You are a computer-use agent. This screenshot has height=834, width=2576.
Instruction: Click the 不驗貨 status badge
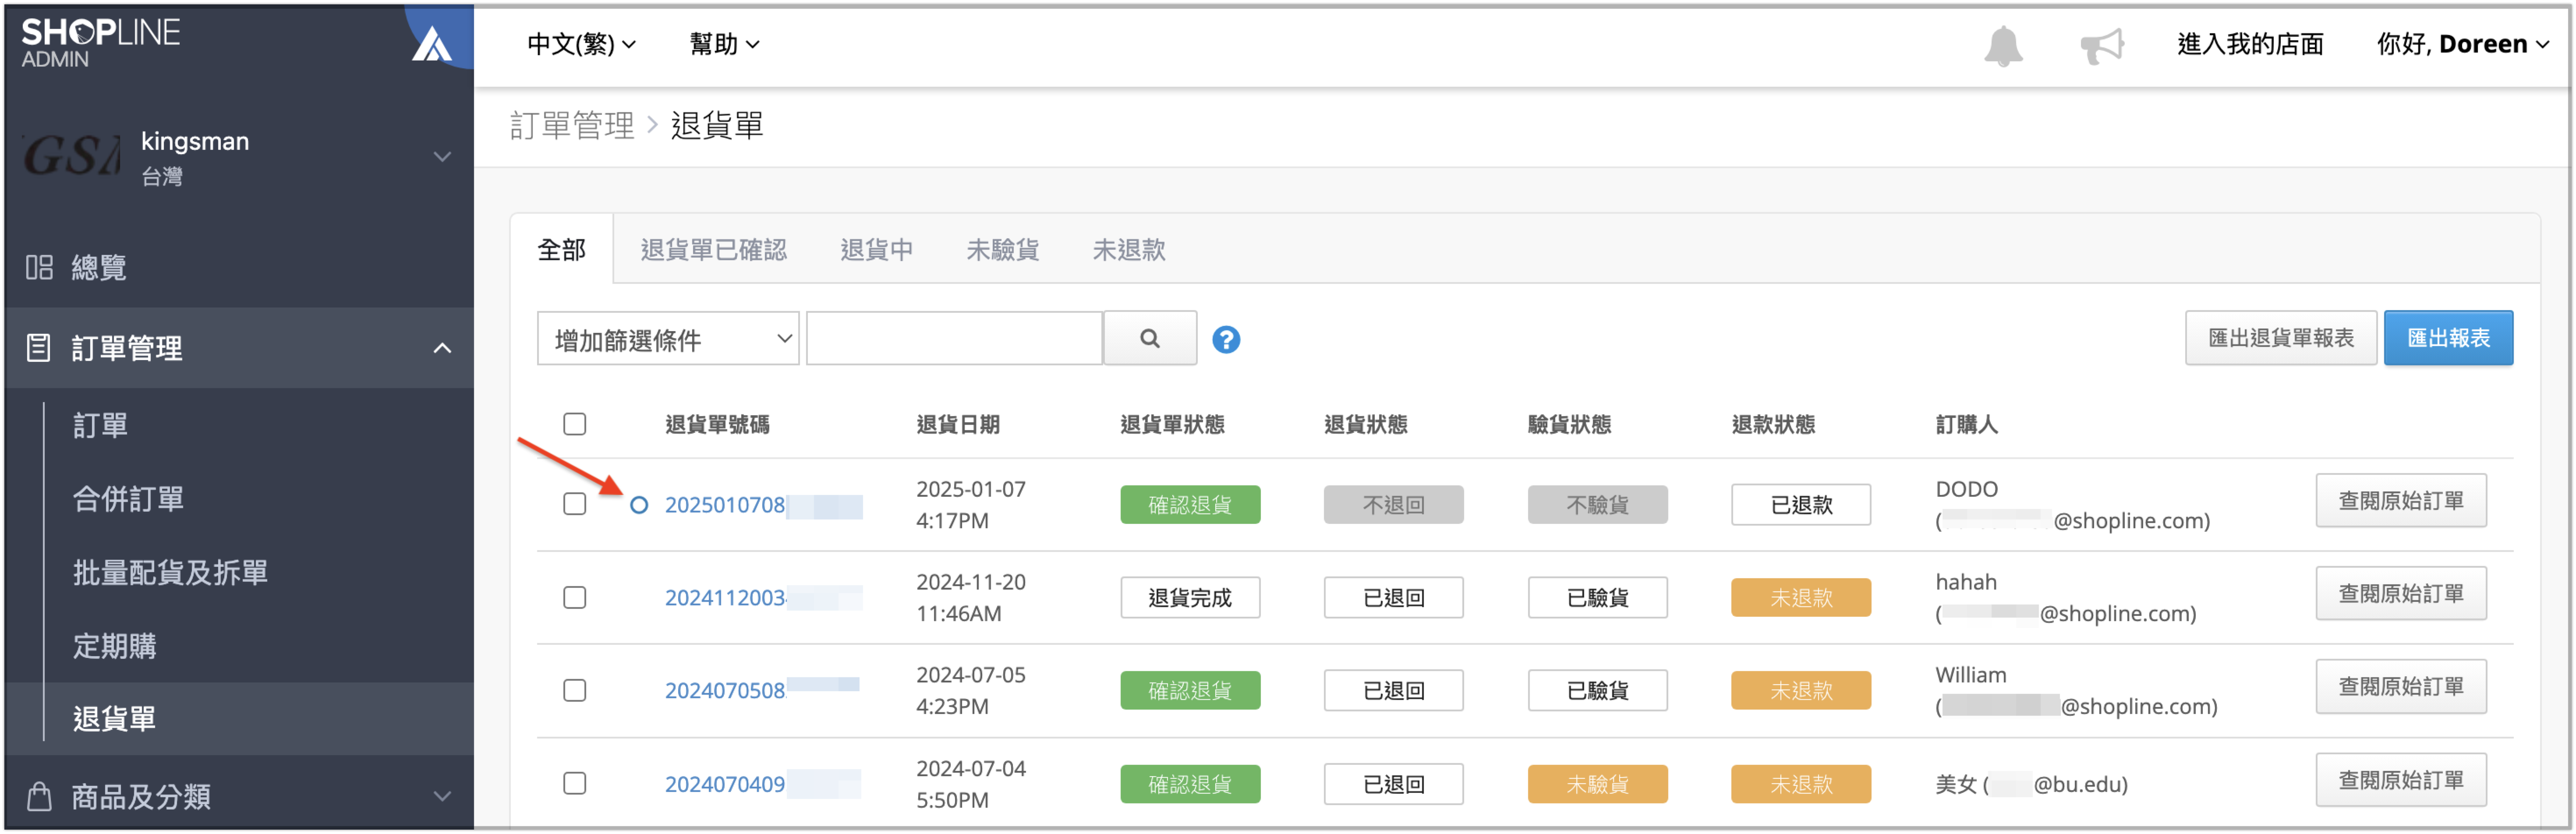click(x=1598, y=505)
